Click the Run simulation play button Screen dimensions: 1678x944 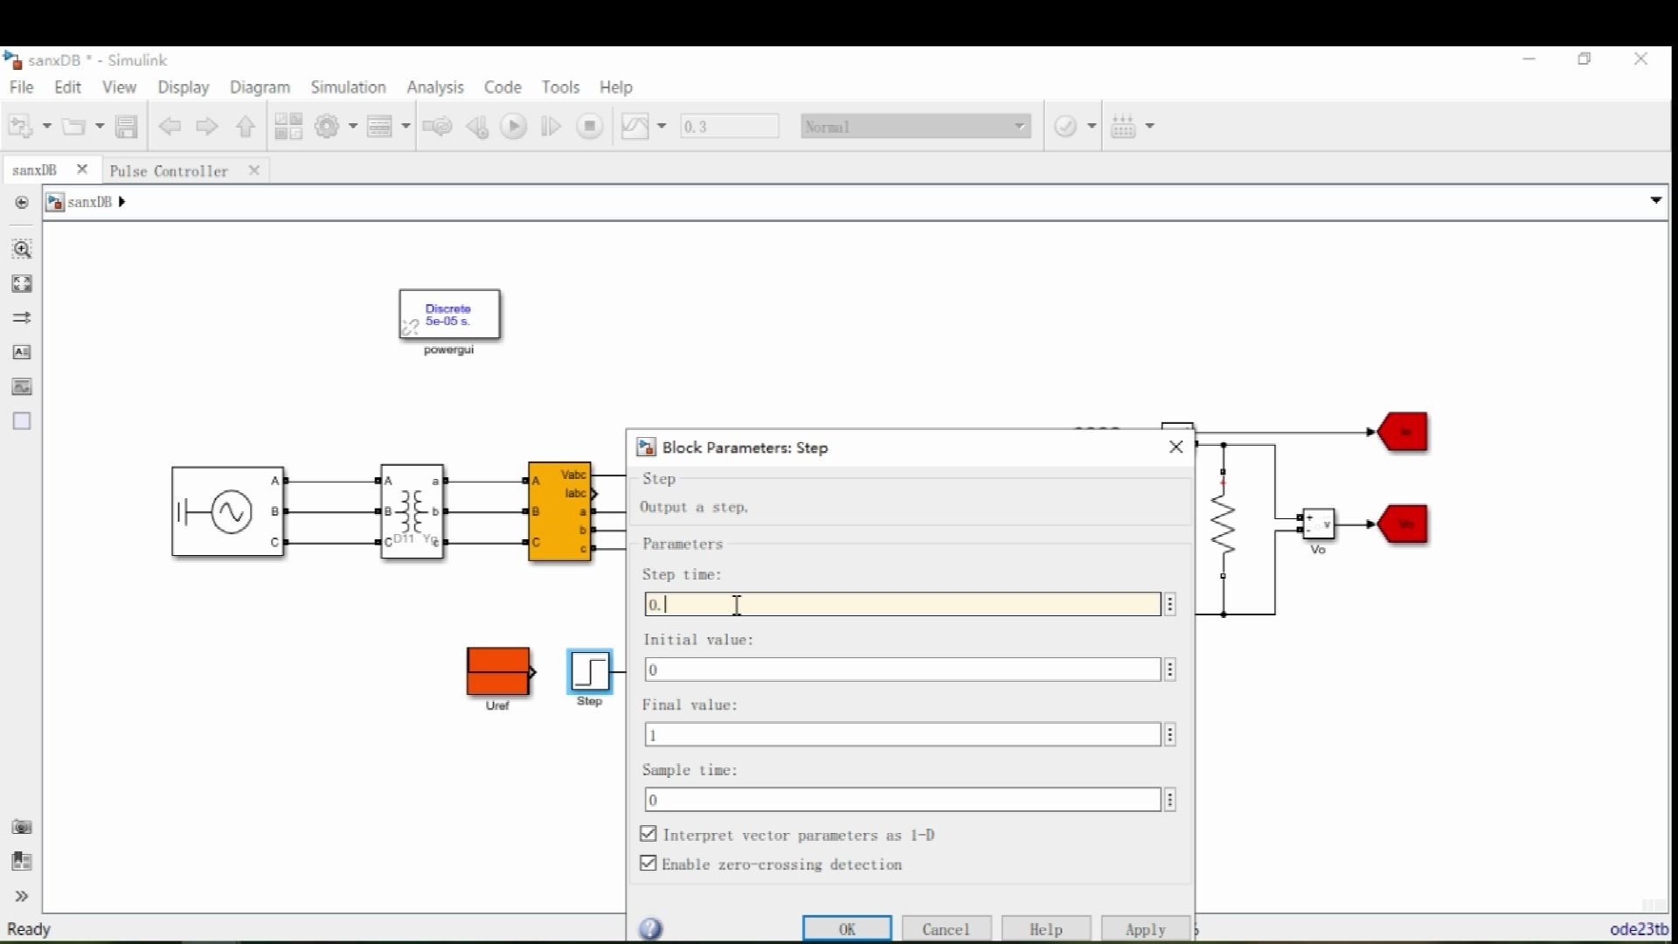514,127
